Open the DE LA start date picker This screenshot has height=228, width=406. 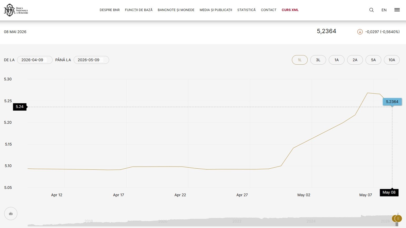(x=35, y=60)
